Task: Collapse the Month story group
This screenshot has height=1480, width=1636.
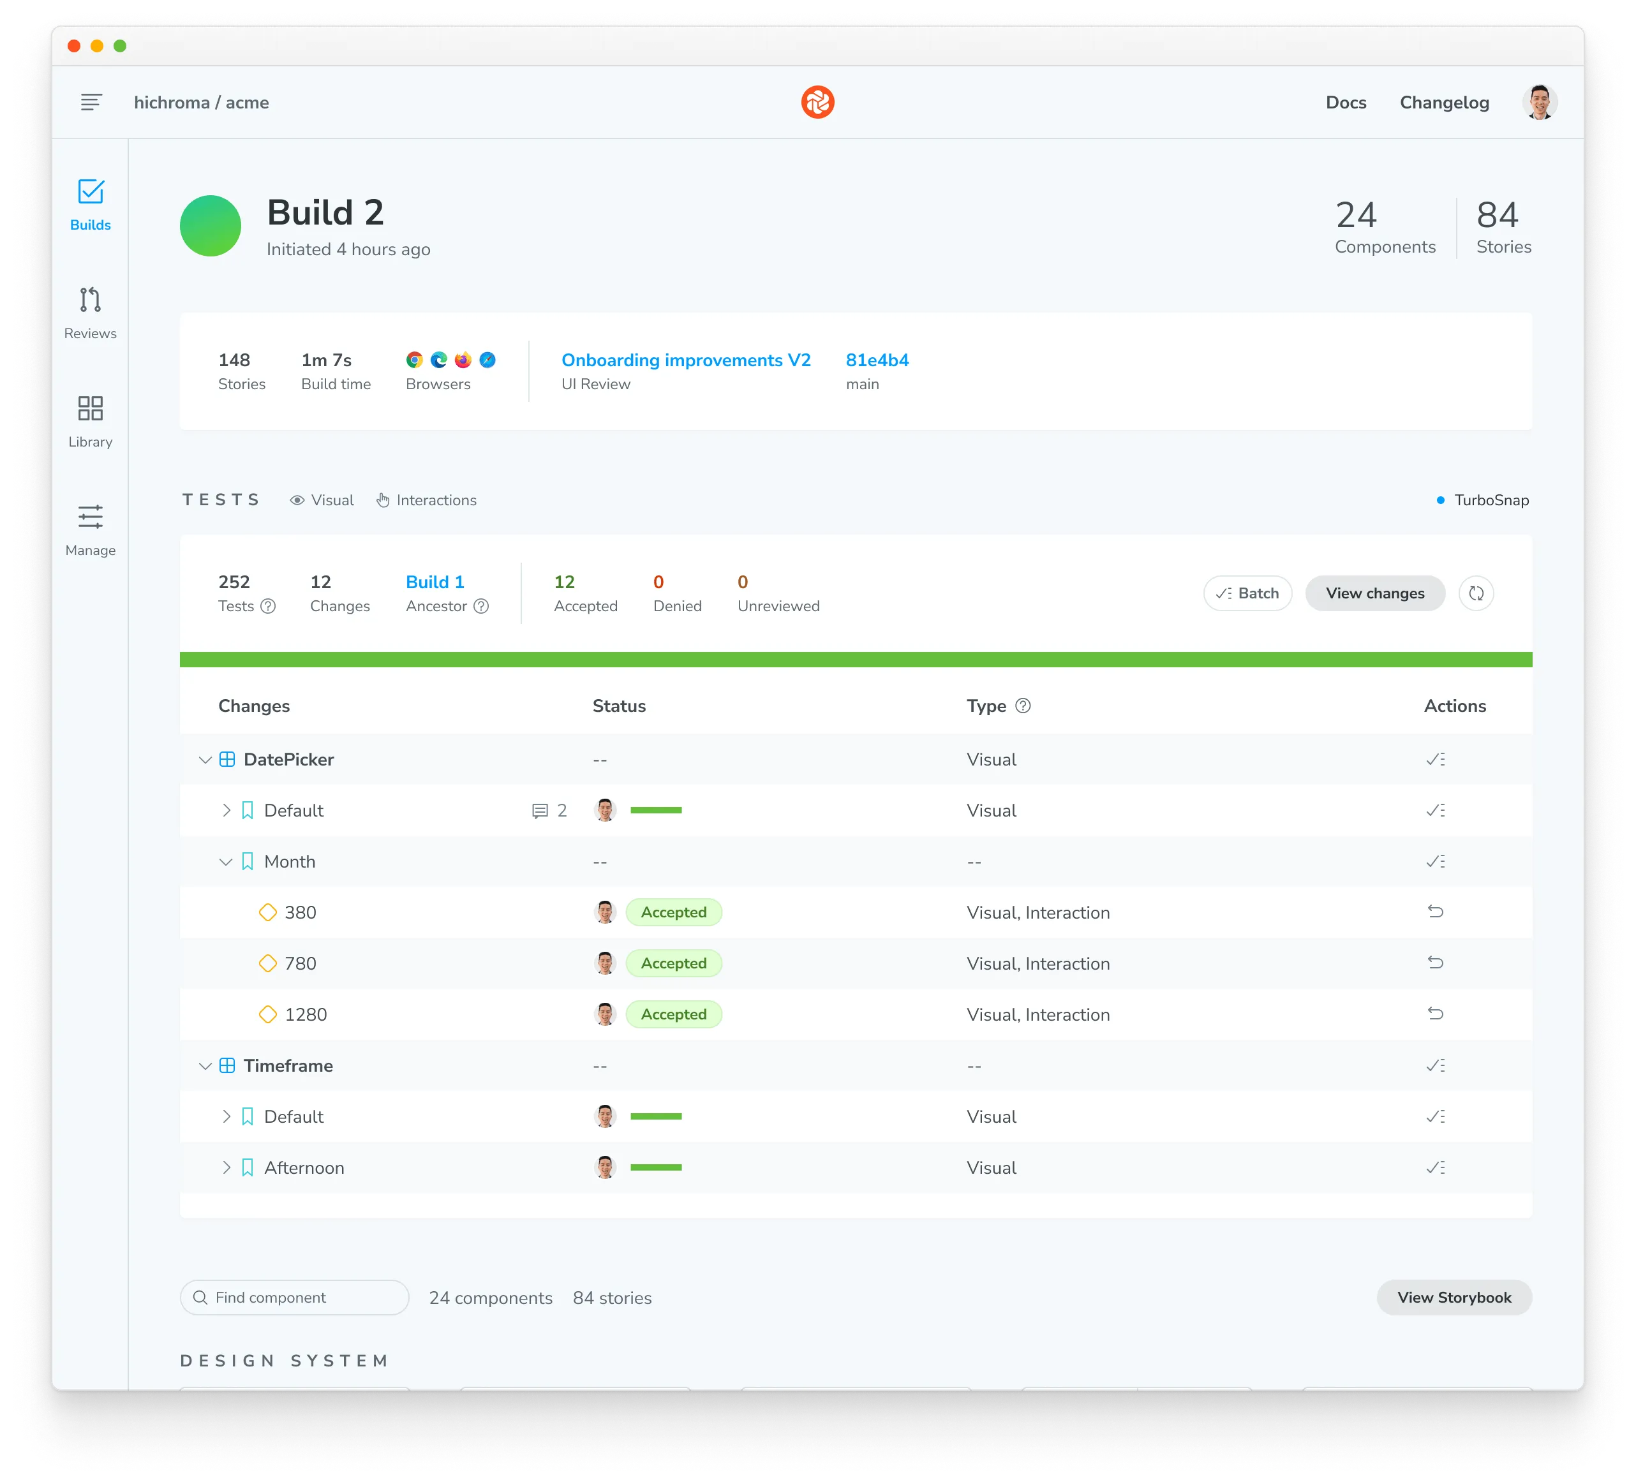Action: (x=227, y=862)
